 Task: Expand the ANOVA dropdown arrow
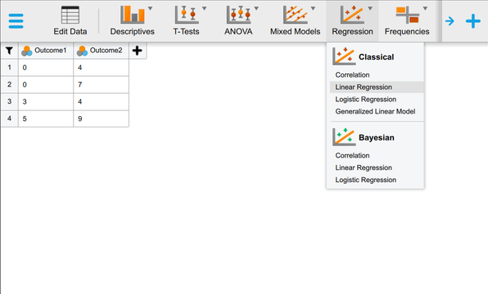click(x=256, y=8)
